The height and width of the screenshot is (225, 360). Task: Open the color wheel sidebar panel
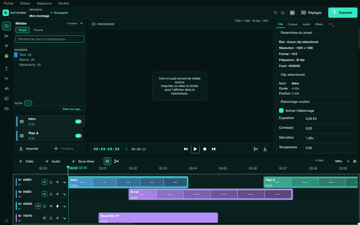click(6, 56)
